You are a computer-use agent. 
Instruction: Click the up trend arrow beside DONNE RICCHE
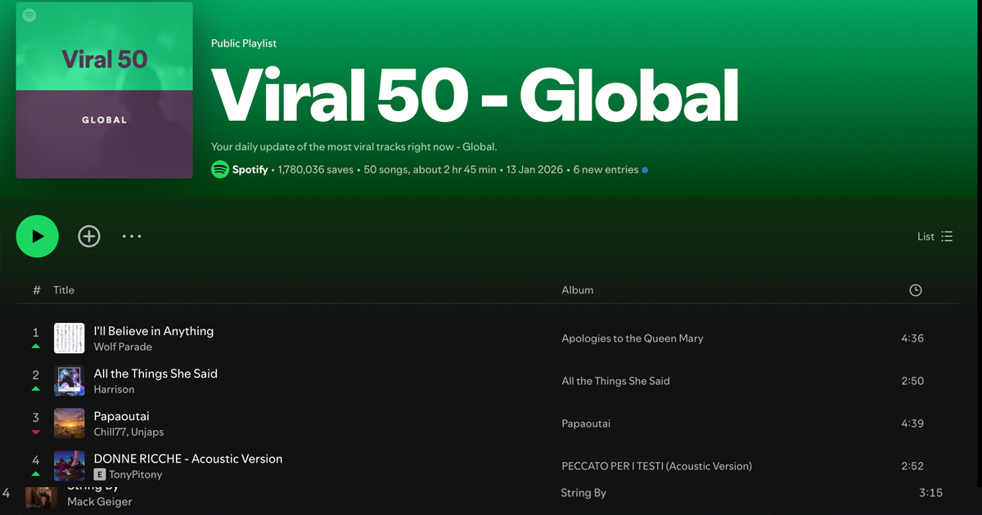35,474
